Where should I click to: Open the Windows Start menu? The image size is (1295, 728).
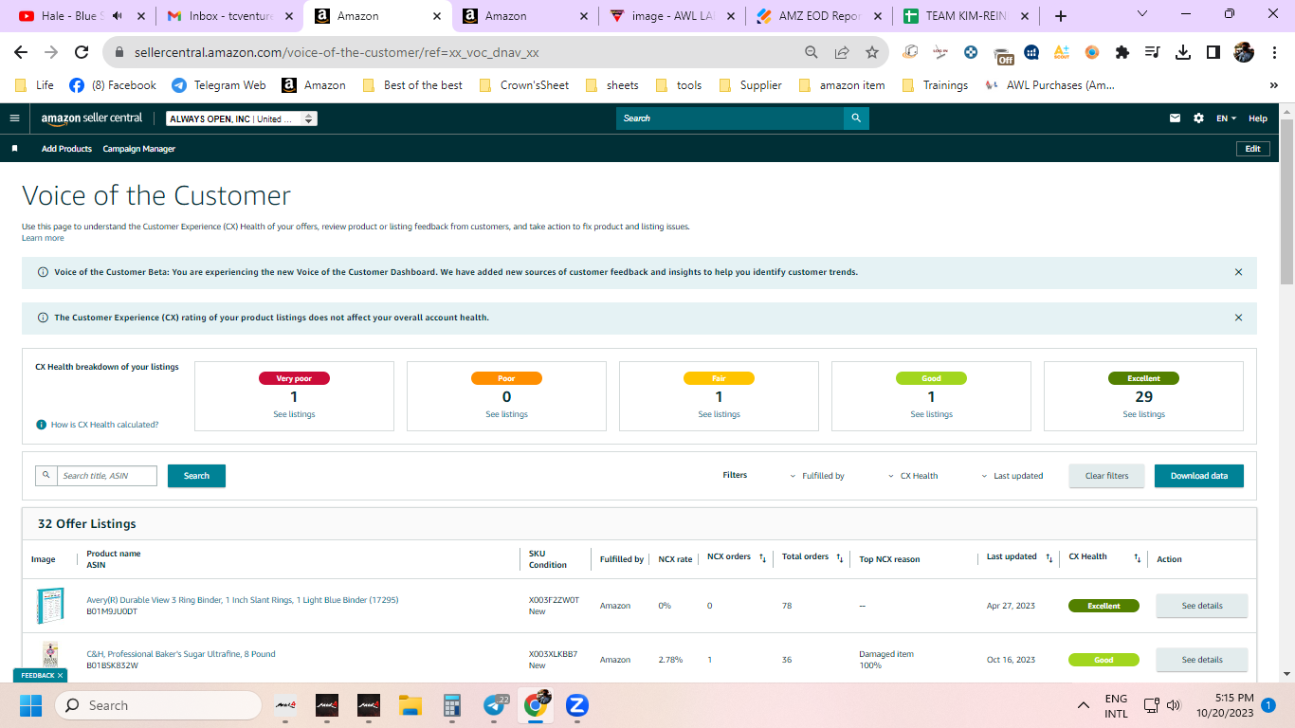click(x=31, y=705)
